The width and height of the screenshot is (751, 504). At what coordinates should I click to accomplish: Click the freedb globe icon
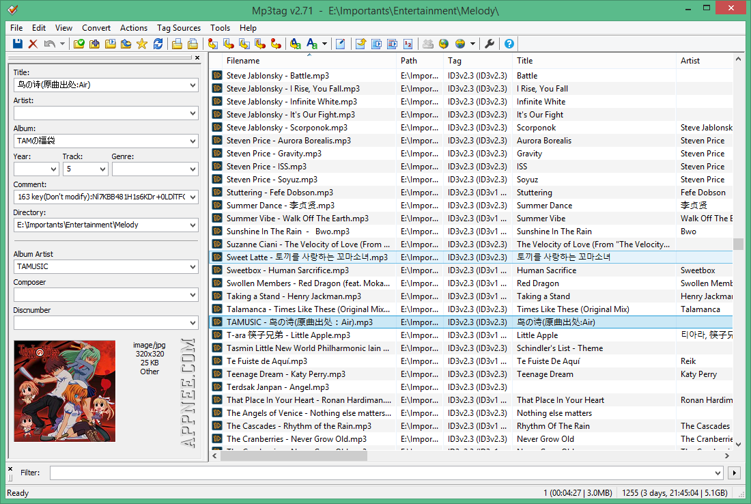(444, 44)
